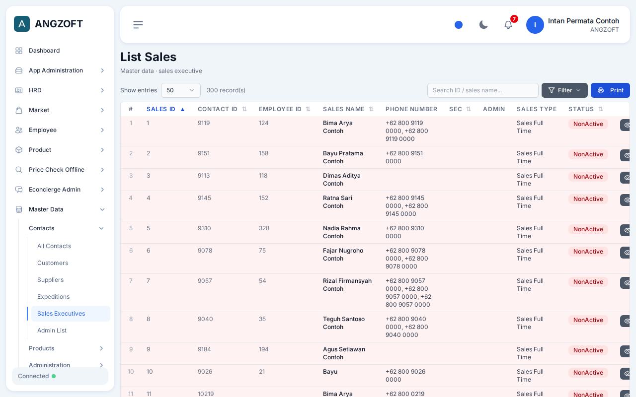Sort by Status column
The width and height of the screenshot is (636, 397).
(586, 109)
